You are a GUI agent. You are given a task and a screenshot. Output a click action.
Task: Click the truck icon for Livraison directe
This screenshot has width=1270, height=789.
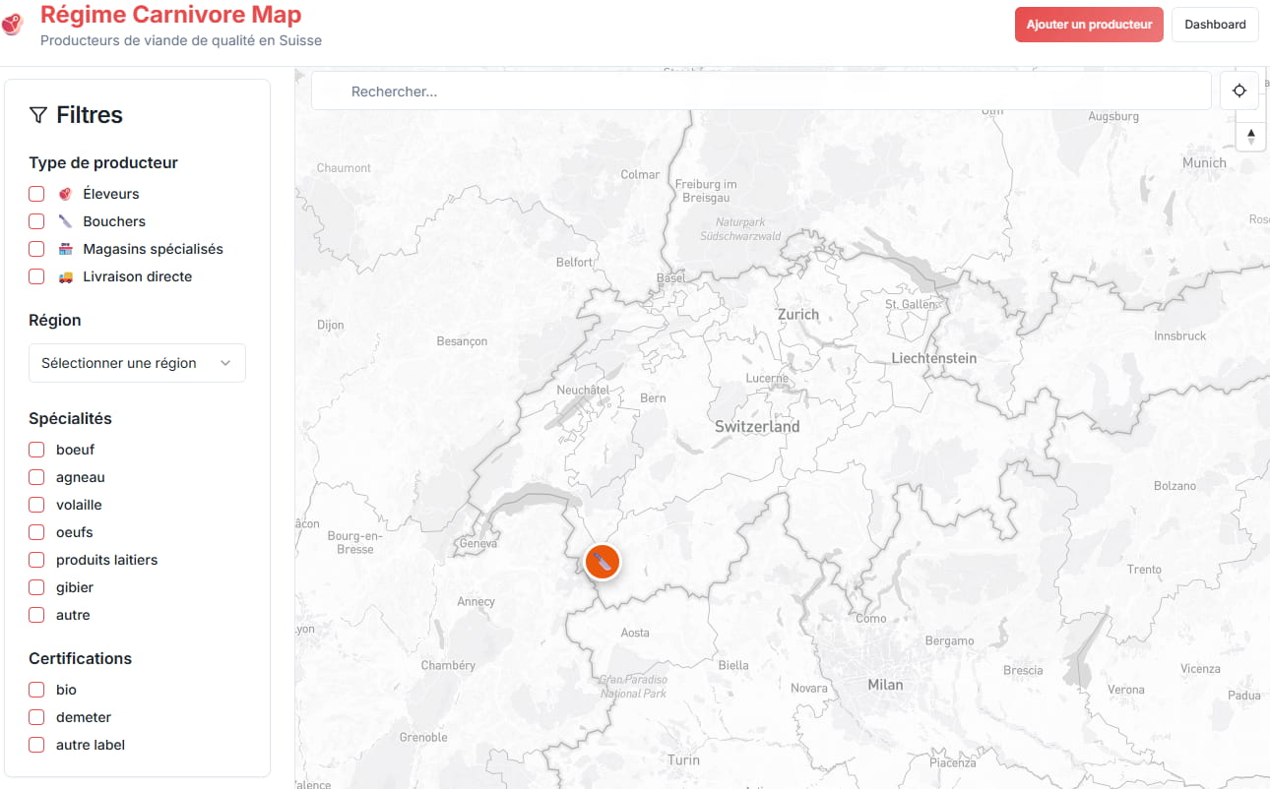66,276
